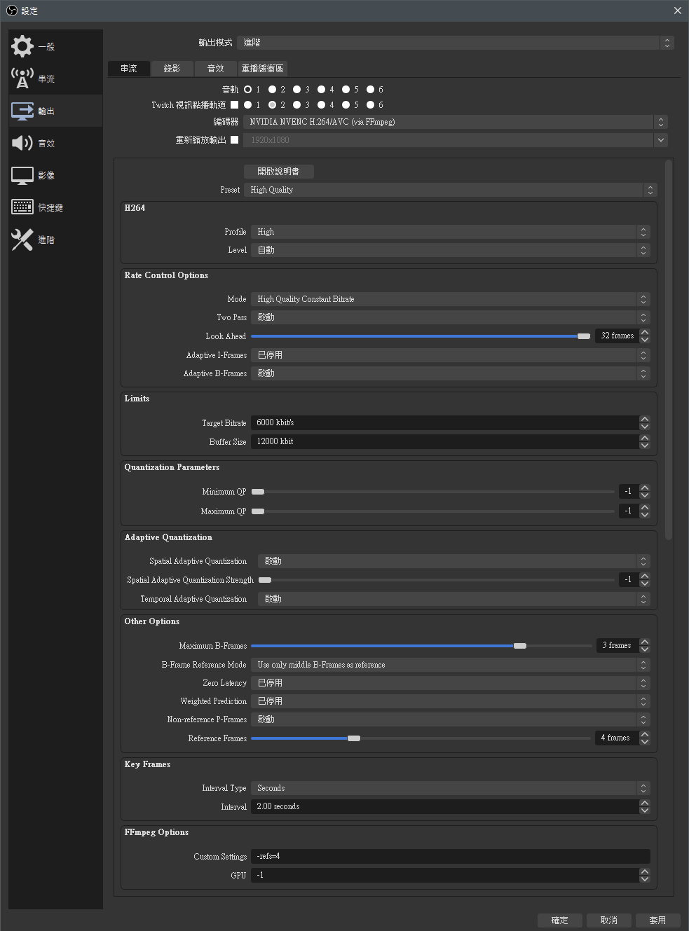This screenshot has width=689, height=931.
Task: Click the Maximum B-Frames slider handle
Action: (520, 646)
